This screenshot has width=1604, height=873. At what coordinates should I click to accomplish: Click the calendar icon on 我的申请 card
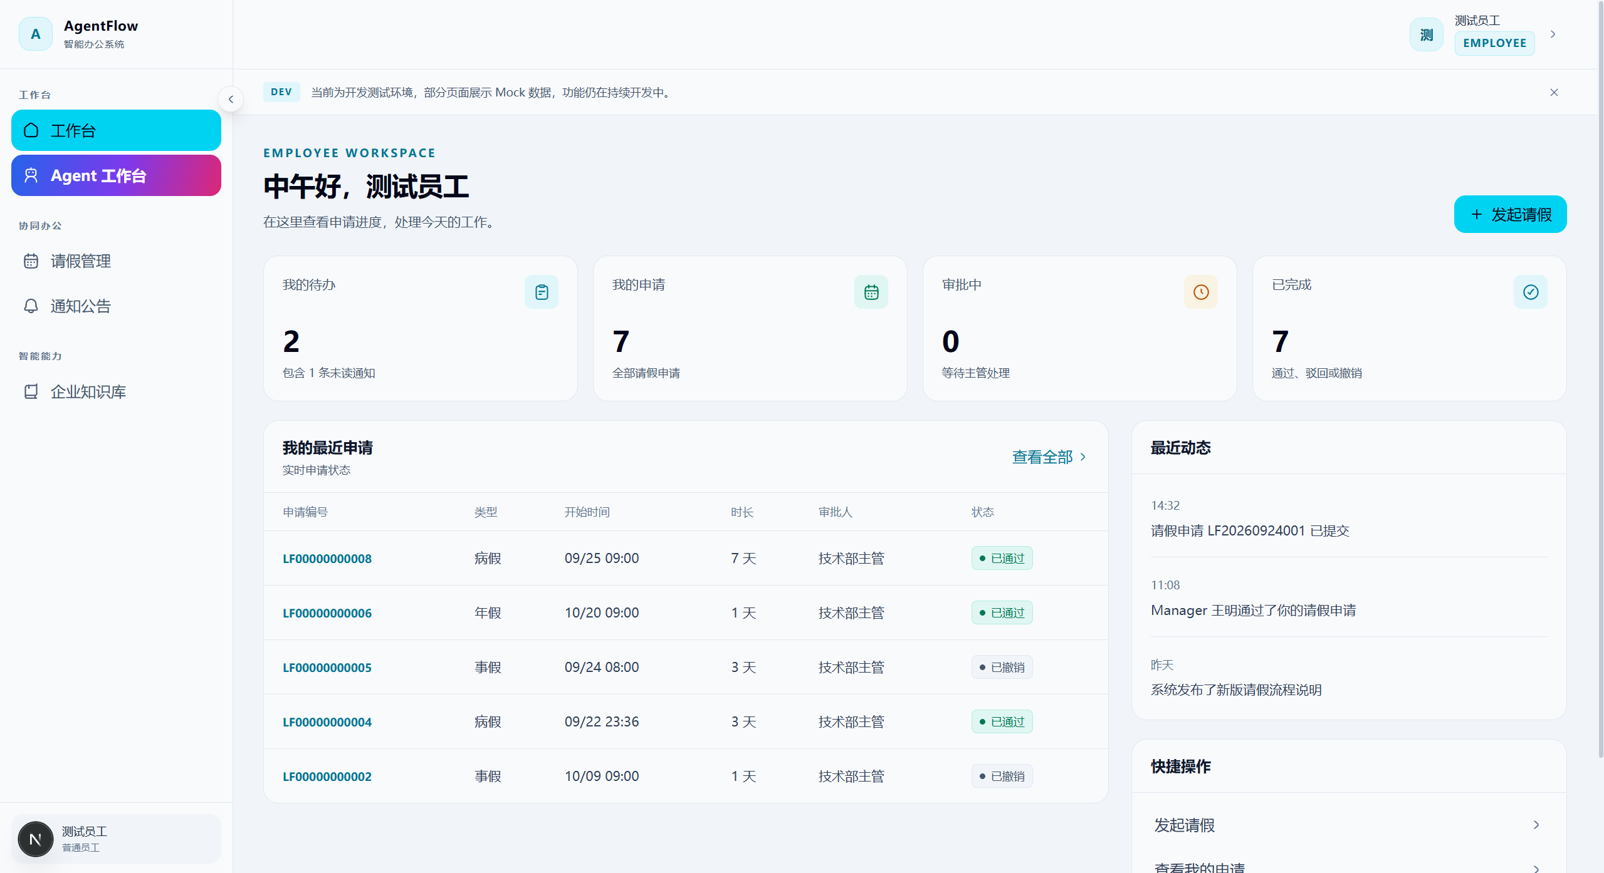[871, 292]
